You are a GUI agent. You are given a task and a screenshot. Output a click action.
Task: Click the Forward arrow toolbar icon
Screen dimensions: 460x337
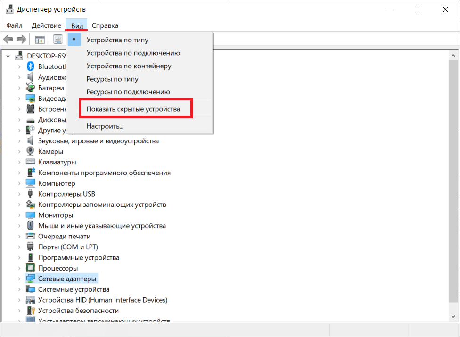click(21, 40)
